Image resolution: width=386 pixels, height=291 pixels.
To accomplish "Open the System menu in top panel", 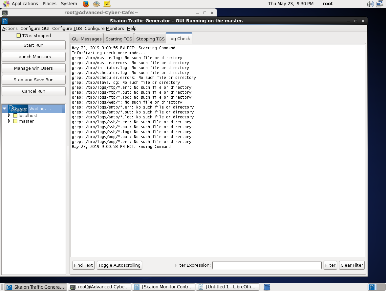I will pos(69,4).
